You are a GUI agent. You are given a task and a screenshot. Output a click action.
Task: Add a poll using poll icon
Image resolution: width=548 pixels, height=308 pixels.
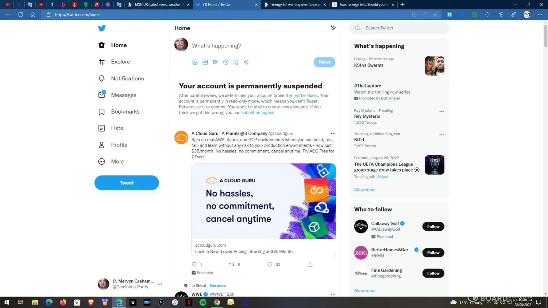215,62
